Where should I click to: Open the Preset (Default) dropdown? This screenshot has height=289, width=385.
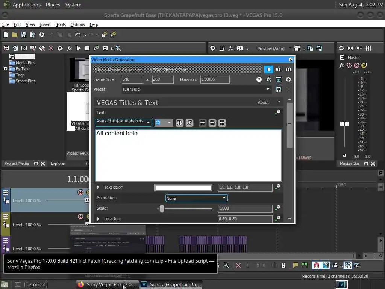click(x=196, y=89)
